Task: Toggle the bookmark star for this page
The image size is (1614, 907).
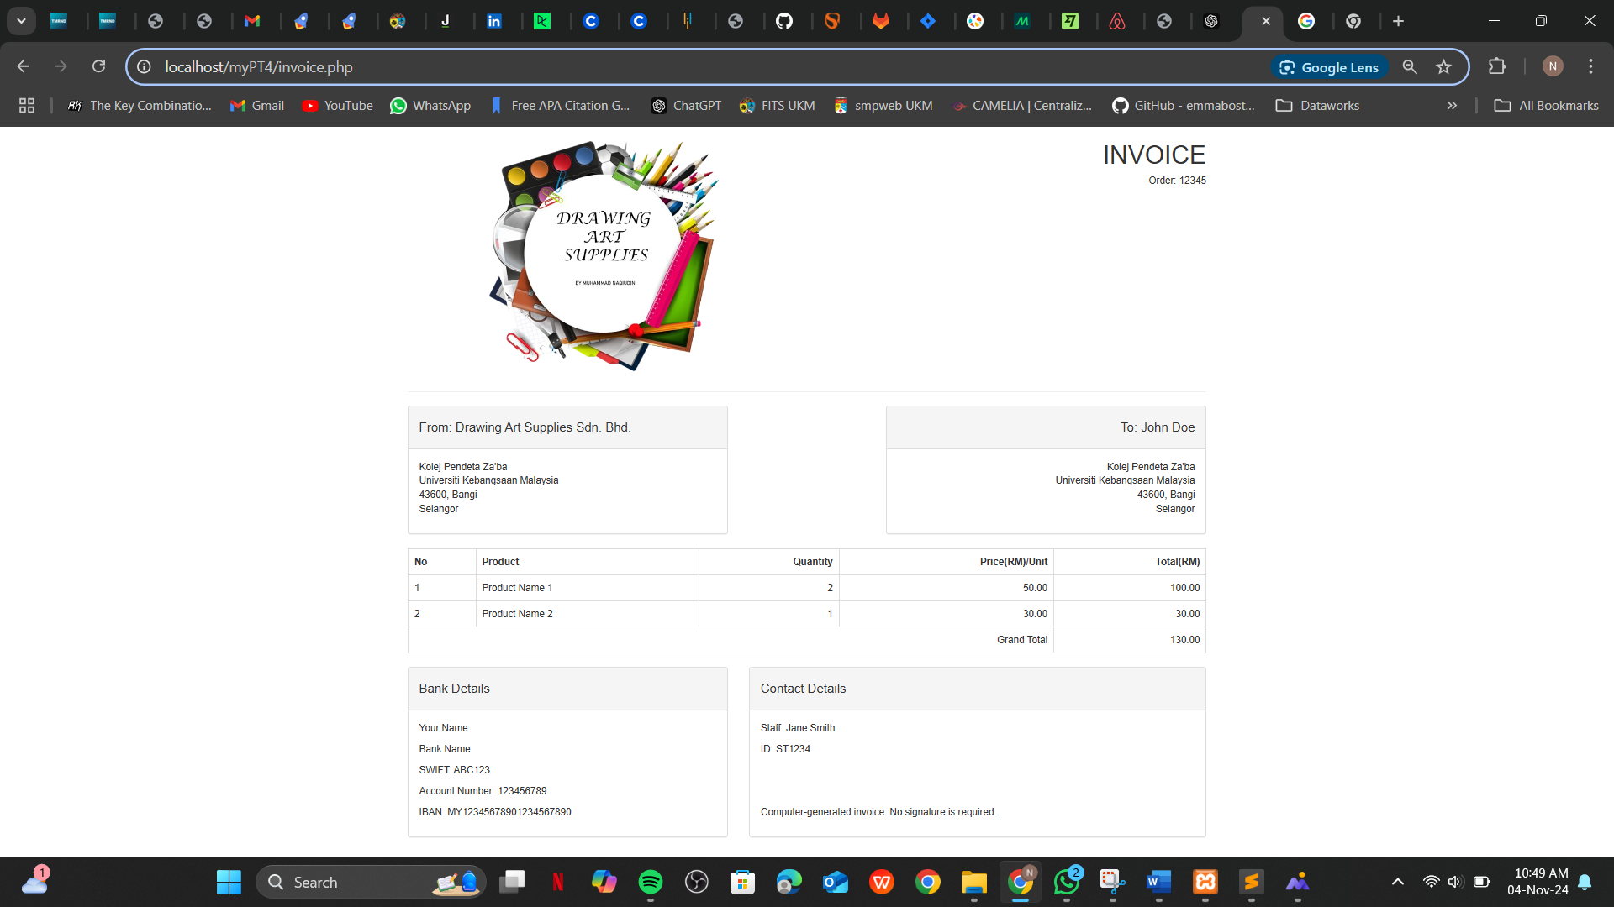Action: tap(1444, 66)
